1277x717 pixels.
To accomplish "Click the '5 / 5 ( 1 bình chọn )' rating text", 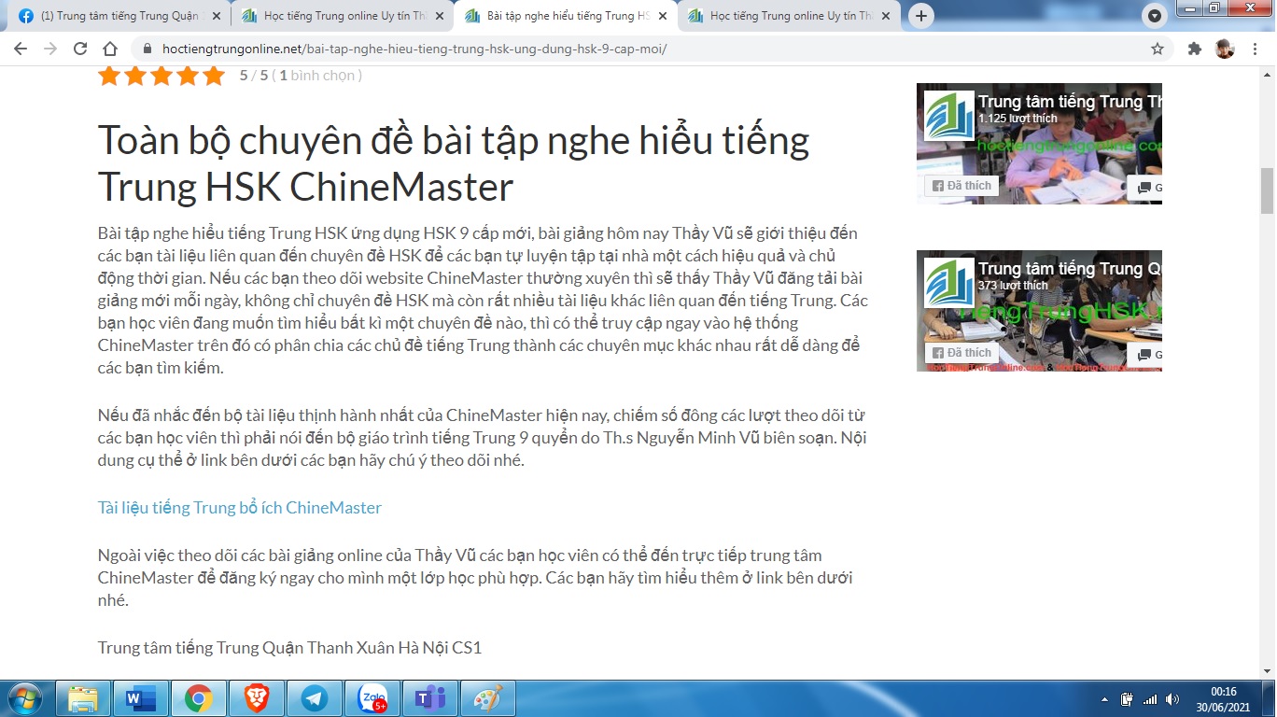I will (x=301, y=76).
